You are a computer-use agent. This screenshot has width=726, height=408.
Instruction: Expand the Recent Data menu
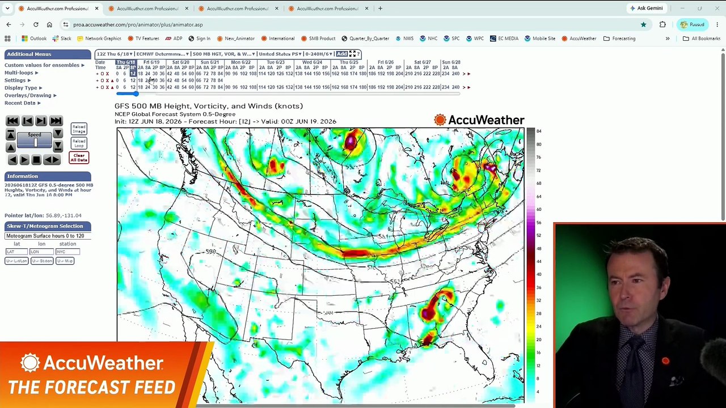[x=22, y=103]
